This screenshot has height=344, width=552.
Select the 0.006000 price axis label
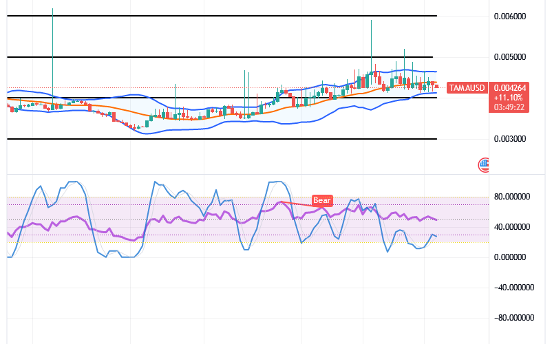[x=510, y=17]
